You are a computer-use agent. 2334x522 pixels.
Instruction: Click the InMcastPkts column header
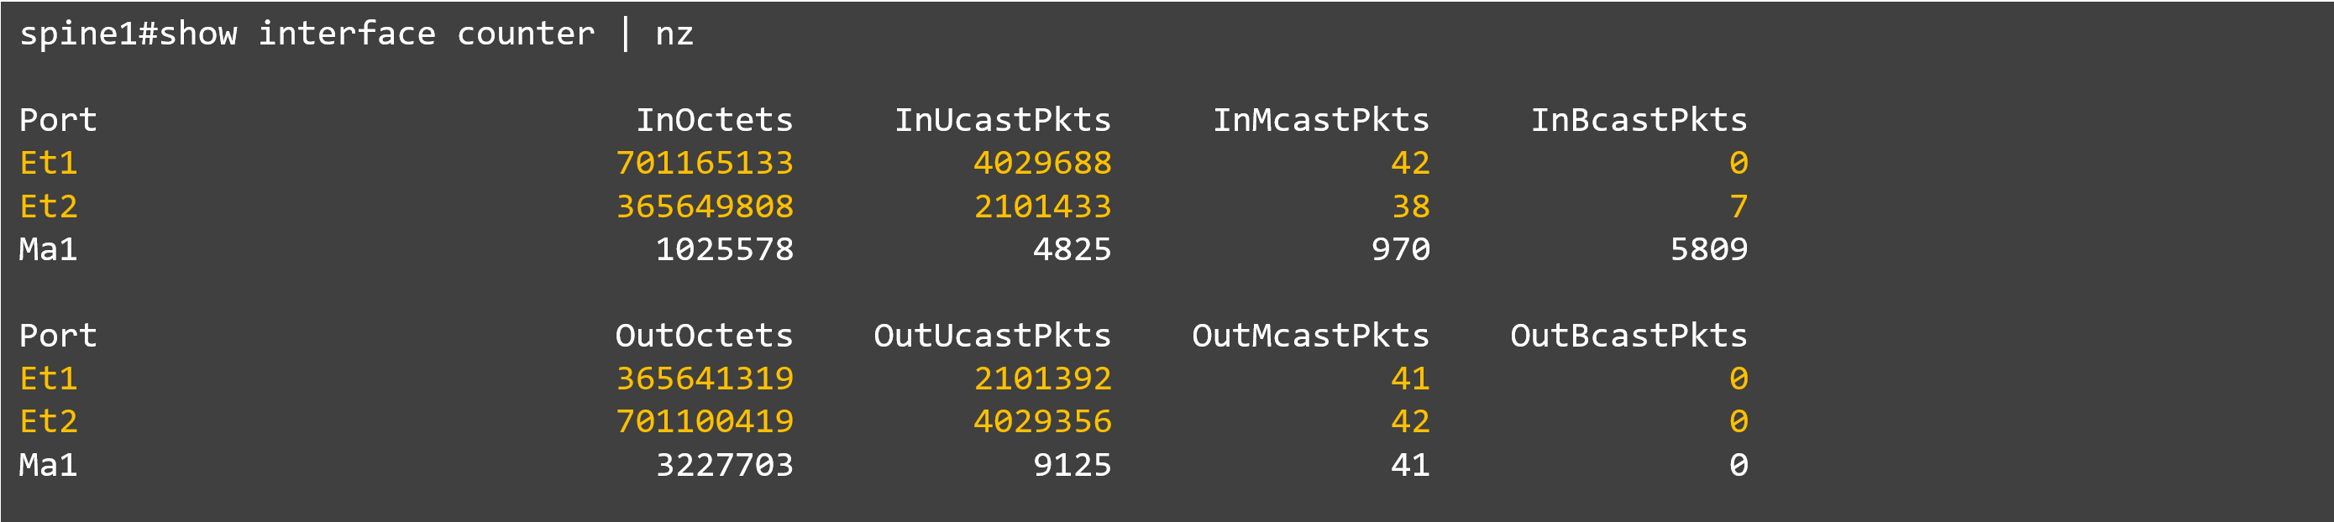1320,120
